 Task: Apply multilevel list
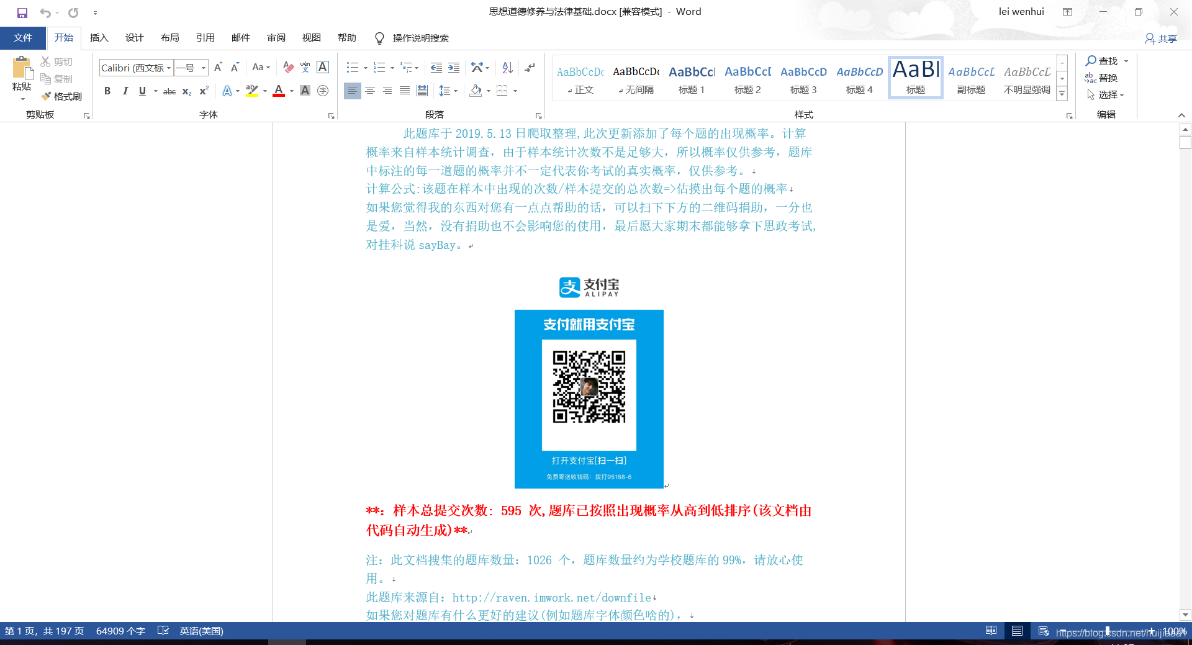click(406, 68)
